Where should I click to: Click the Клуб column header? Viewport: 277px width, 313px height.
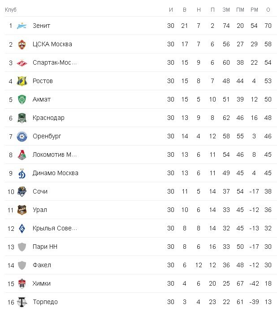(x=11, y=10)
